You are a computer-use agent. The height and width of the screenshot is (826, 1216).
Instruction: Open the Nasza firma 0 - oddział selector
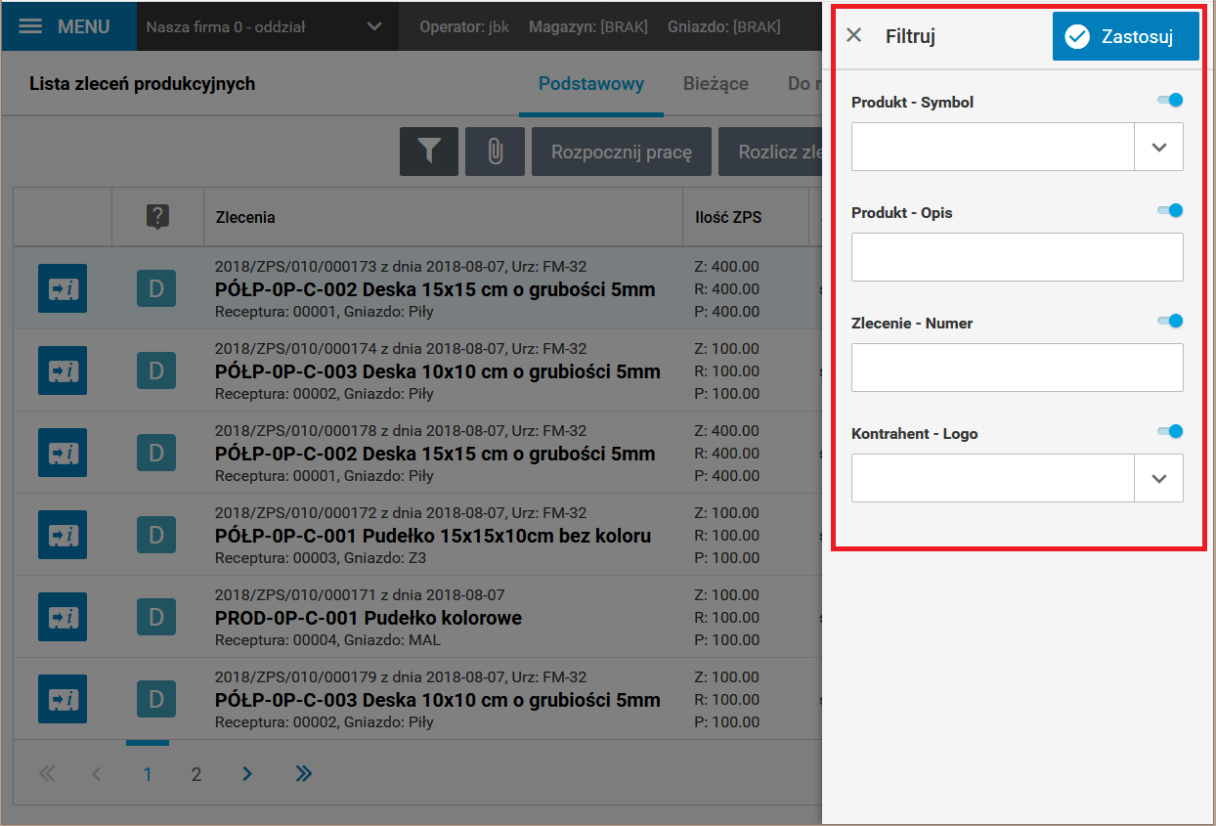click(264, 26)
